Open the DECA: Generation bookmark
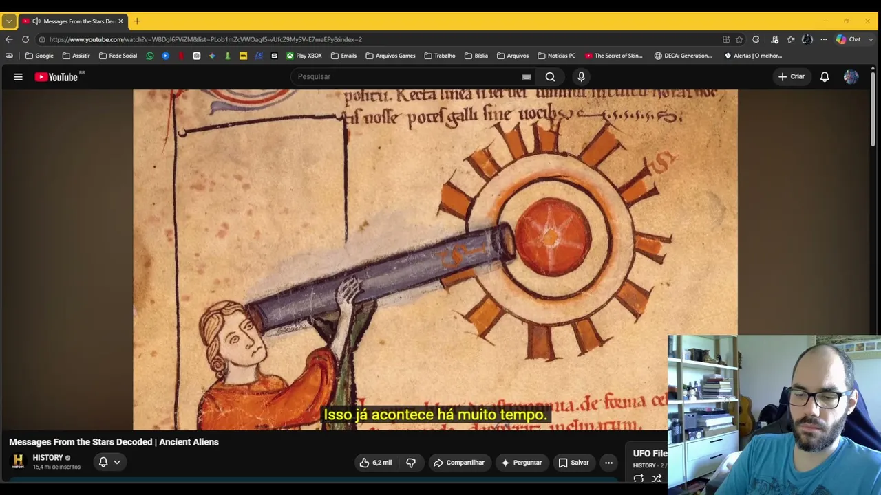Viewport: 881px width, 495px height. (x=683, y=56)
